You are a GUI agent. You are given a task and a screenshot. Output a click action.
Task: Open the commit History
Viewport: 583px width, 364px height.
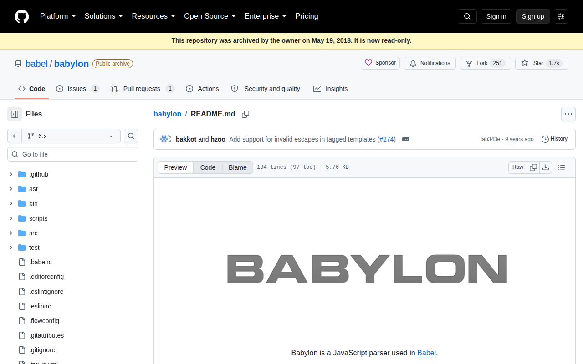[554, 139]
